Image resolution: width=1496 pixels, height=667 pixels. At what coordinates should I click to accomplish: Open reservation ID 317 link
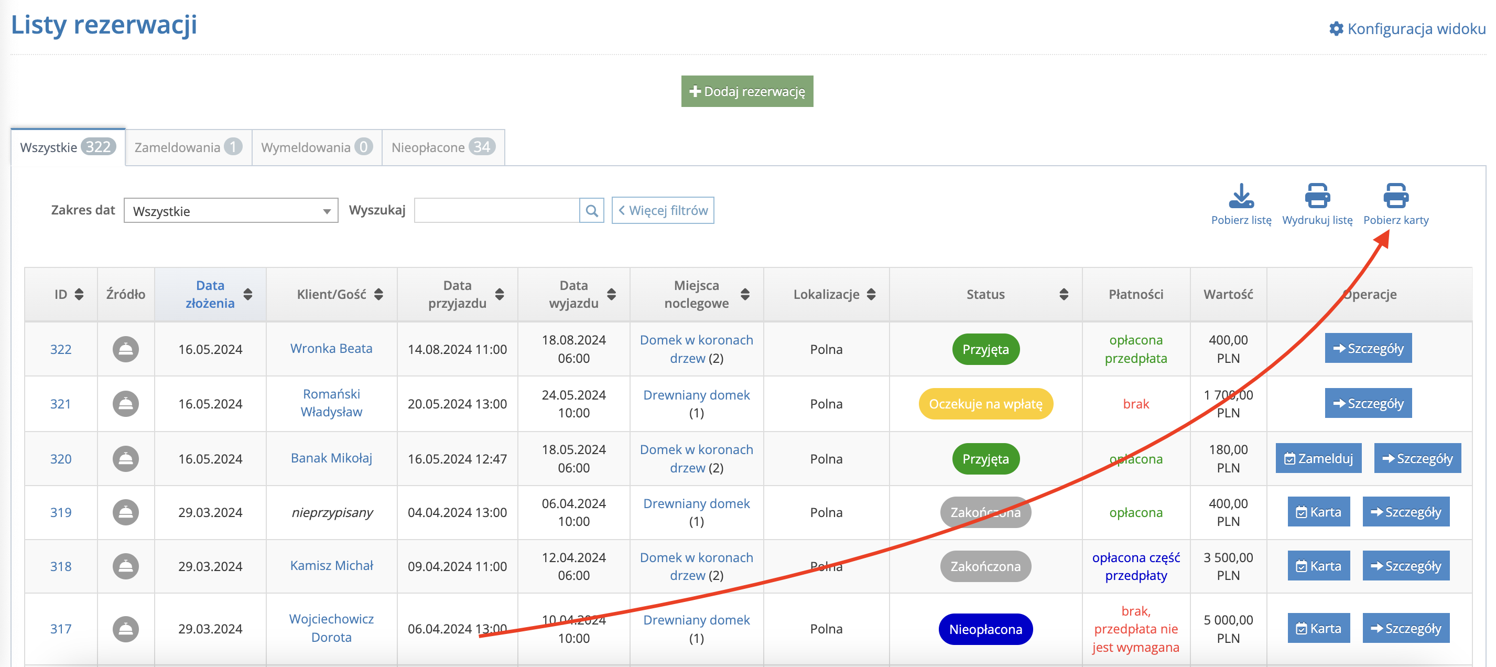click(x=60, y=629)
